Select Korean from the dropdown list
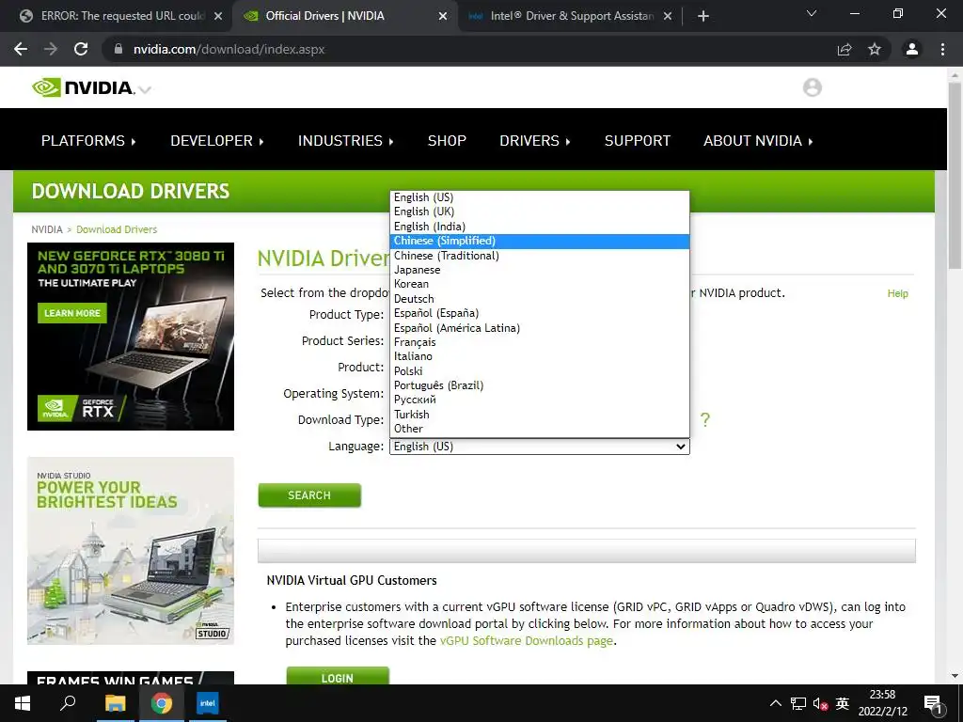Screen dimensions: 963x722 [x=539, y=284]
